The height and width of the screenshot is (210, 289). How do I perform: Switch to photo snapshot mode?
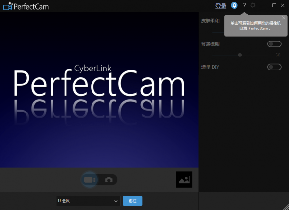[109, 180]
